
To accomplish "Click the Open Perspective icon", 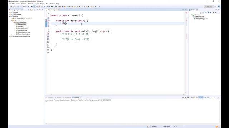I will coord(215,6).
